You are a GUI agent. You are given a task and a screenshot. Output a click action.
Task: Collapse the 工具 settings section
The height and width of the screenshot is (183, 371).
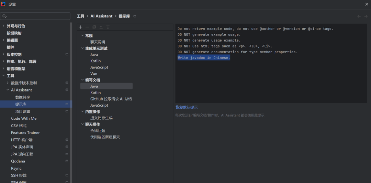click(x=3, y=76)
